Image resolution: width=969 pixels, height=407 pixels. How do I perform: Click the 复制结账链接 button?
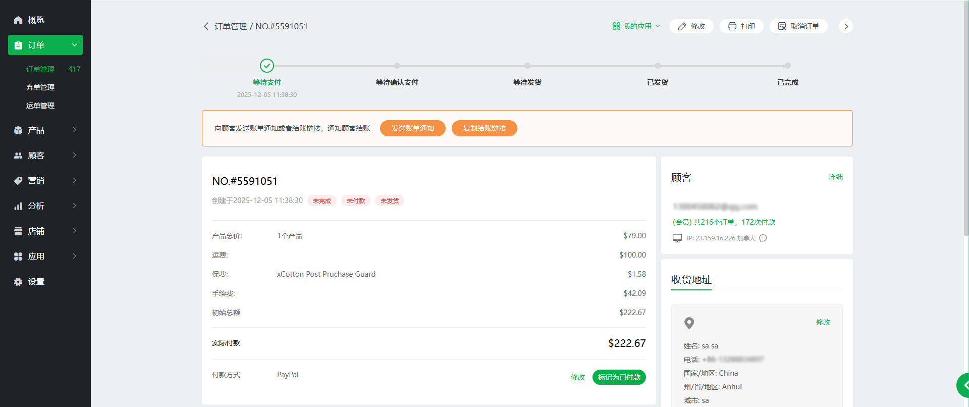click(x=484, y=128)
